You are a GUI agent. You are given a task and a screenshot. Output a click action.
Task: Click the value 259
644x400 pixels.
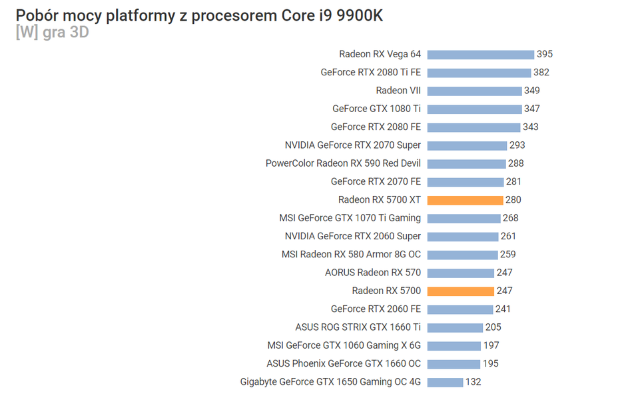point(507,254)
